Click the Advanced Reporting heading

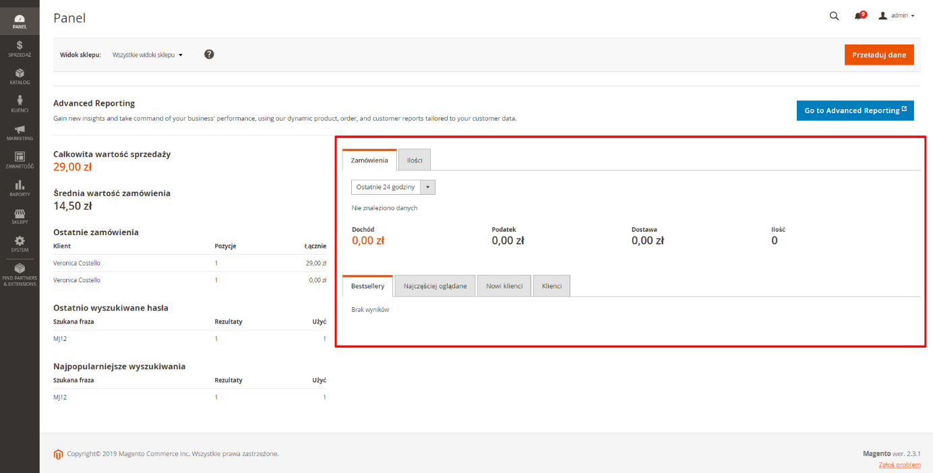pos(94,103)
